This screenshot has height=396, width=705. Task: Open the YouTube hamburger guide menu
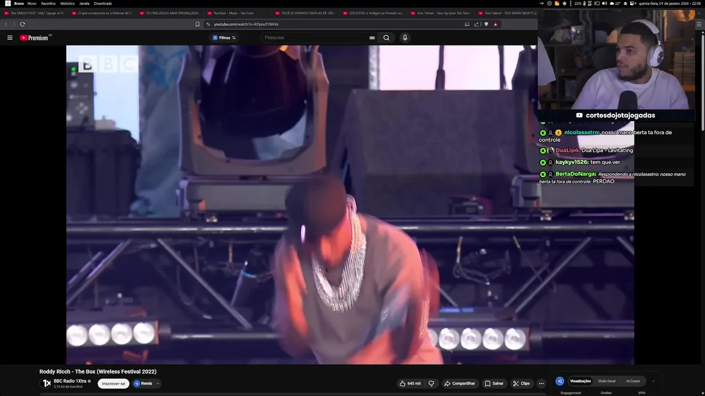click(x=10, y=37)
